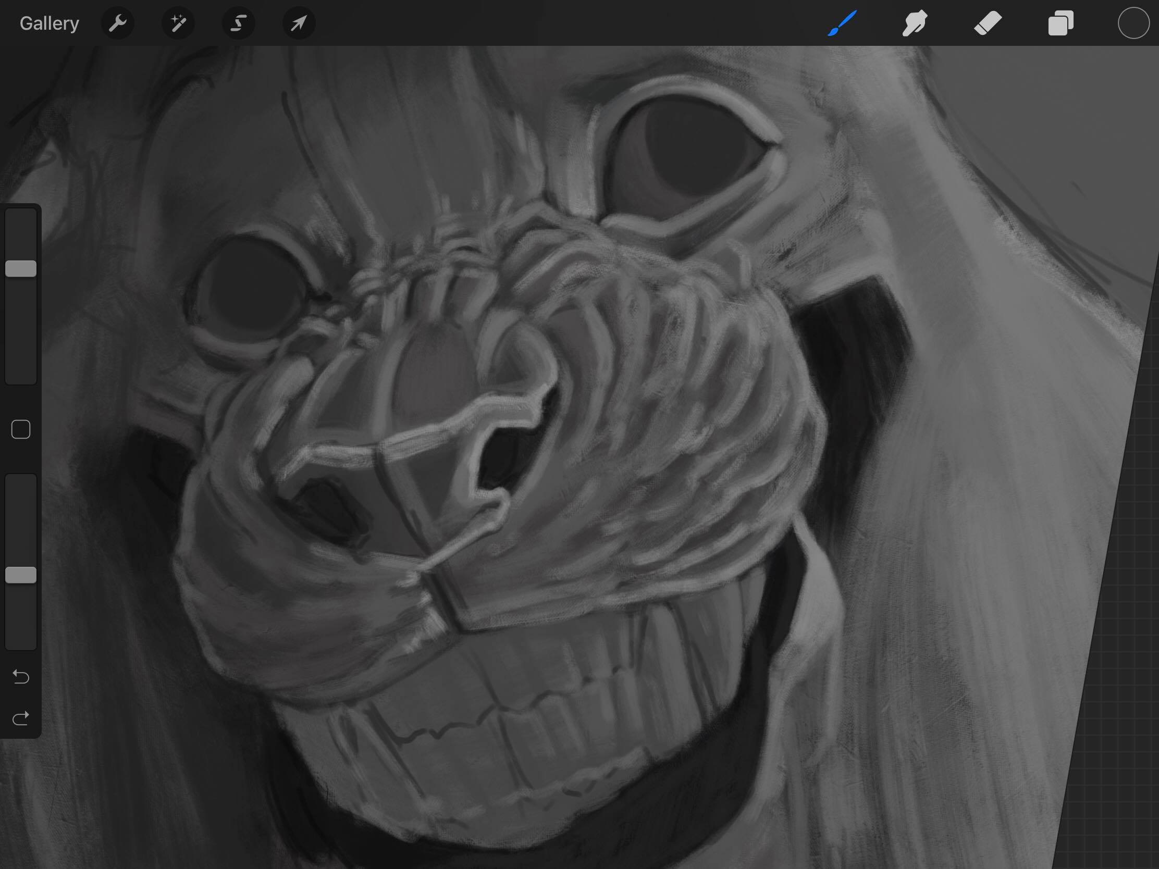Open the active color circle
The height and width of the screenshot is (869, 1159).
click(x=1133, y=23)
